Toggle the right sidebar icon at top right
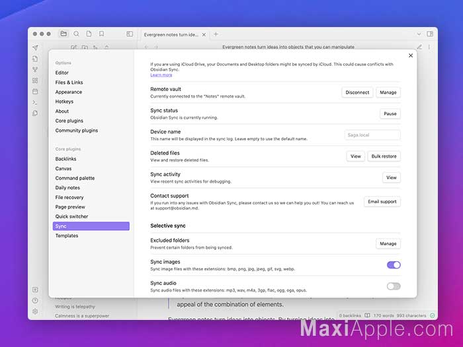This screenshot has height=347, width=463. click(x=430, y=34)
